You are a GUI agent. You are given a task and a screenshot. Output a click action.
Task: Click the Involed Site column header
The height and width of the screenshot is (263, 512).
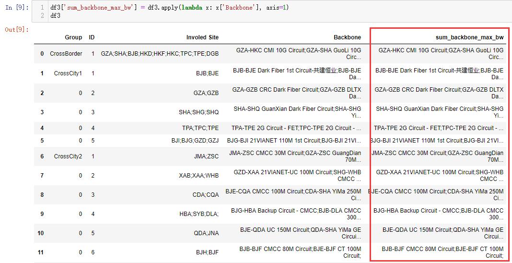202,37
